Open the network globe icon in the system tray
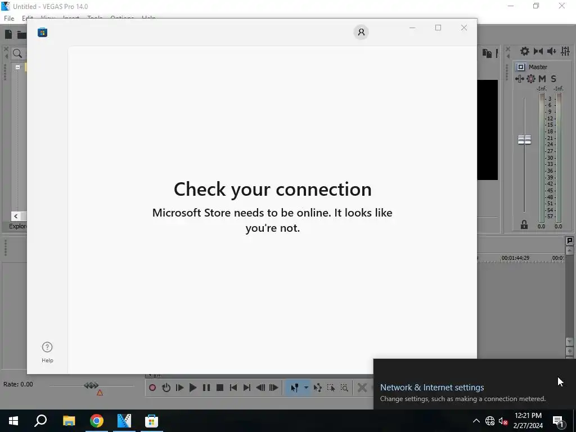The image size is (576, 432). (490, 421)
